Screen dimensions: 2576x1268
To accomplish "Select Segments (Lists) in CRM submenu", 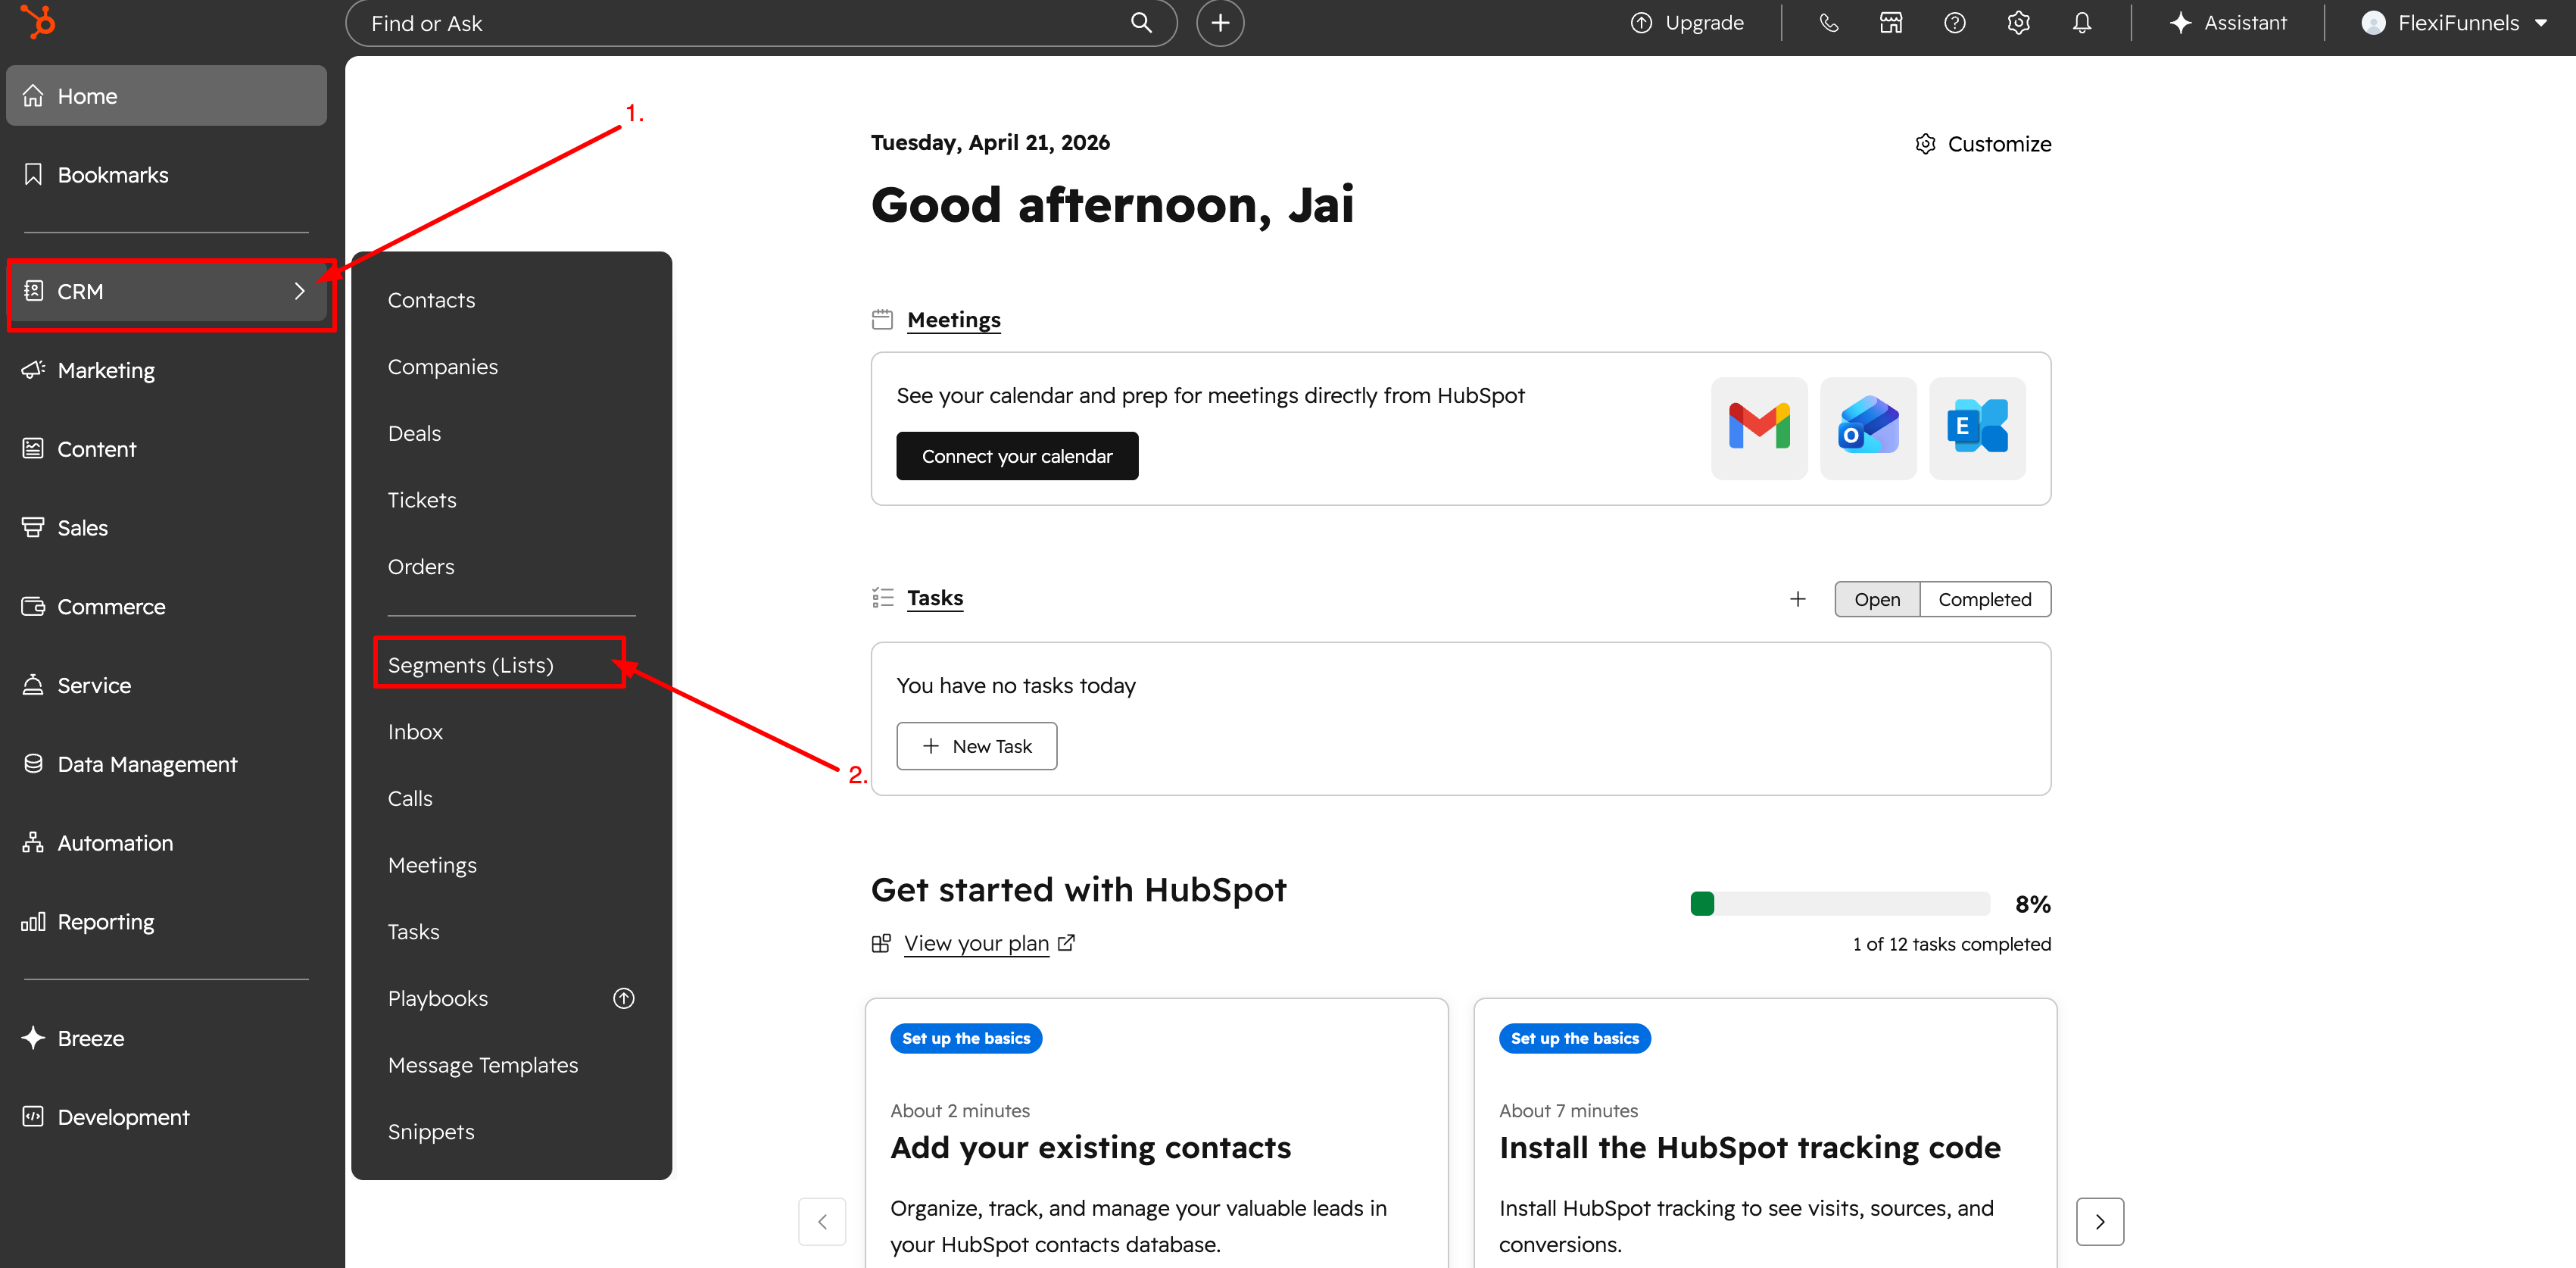I will 470,665.
